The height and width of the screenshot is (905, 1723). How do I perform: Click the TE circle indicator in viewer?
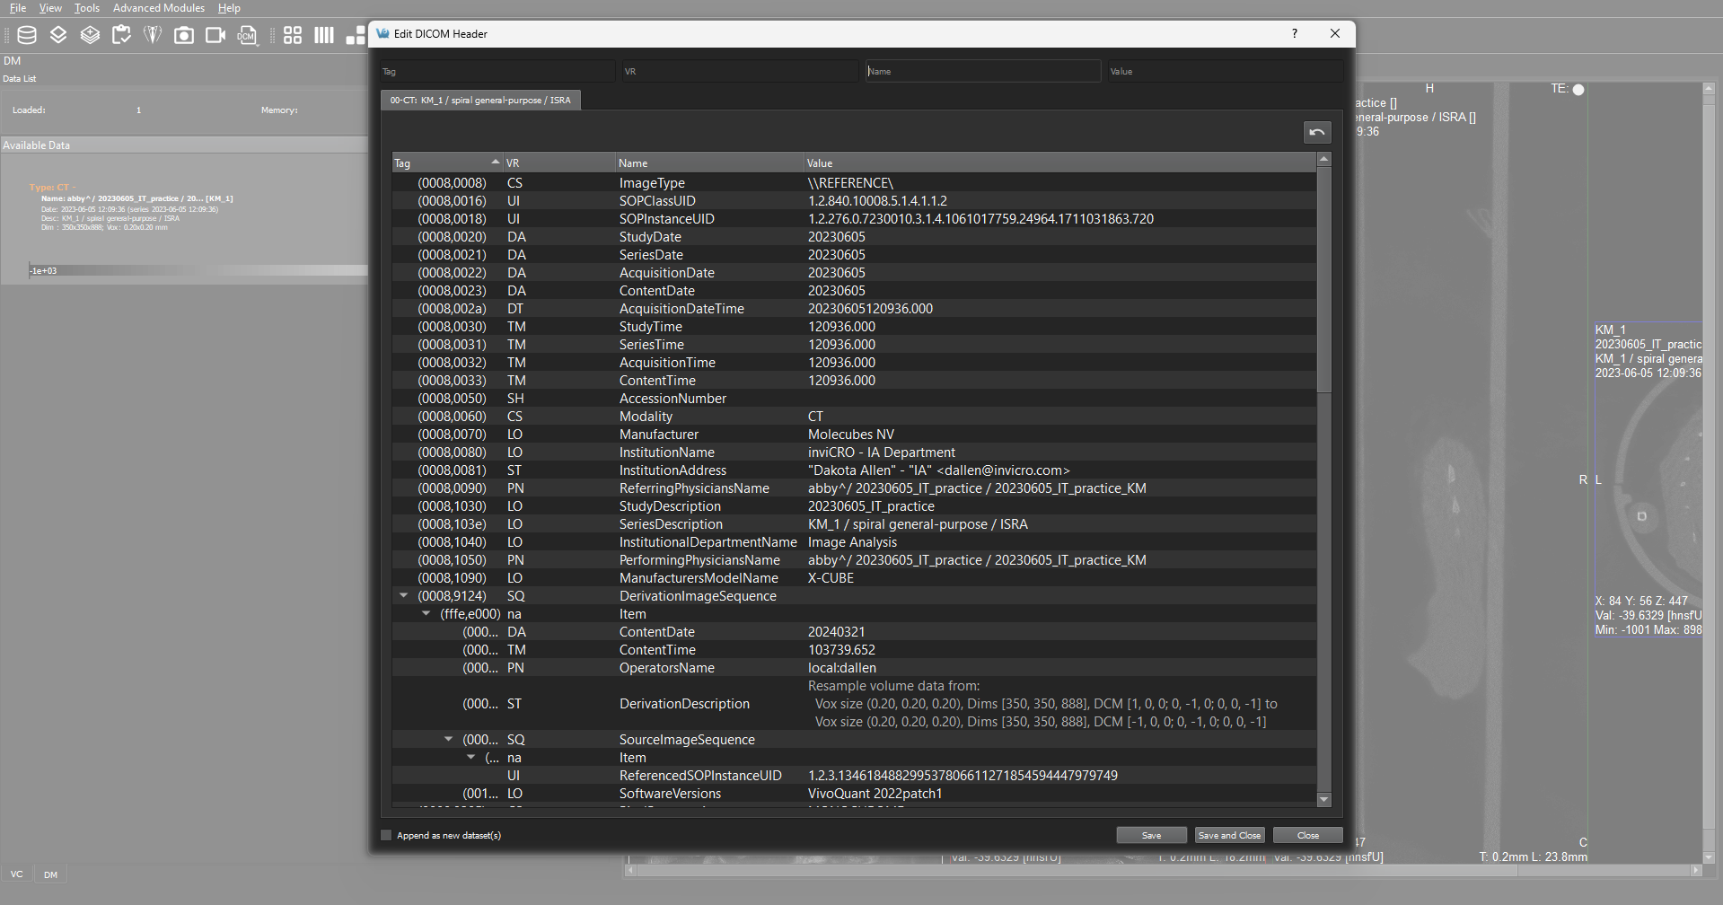pyautogui.click(x=1578, y=89)
